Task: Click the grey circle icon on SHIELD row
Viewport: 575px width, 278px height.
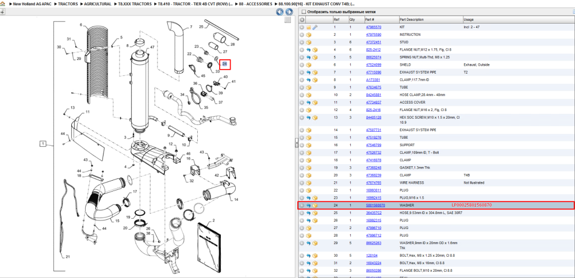Action: click(x=302, y=65)
